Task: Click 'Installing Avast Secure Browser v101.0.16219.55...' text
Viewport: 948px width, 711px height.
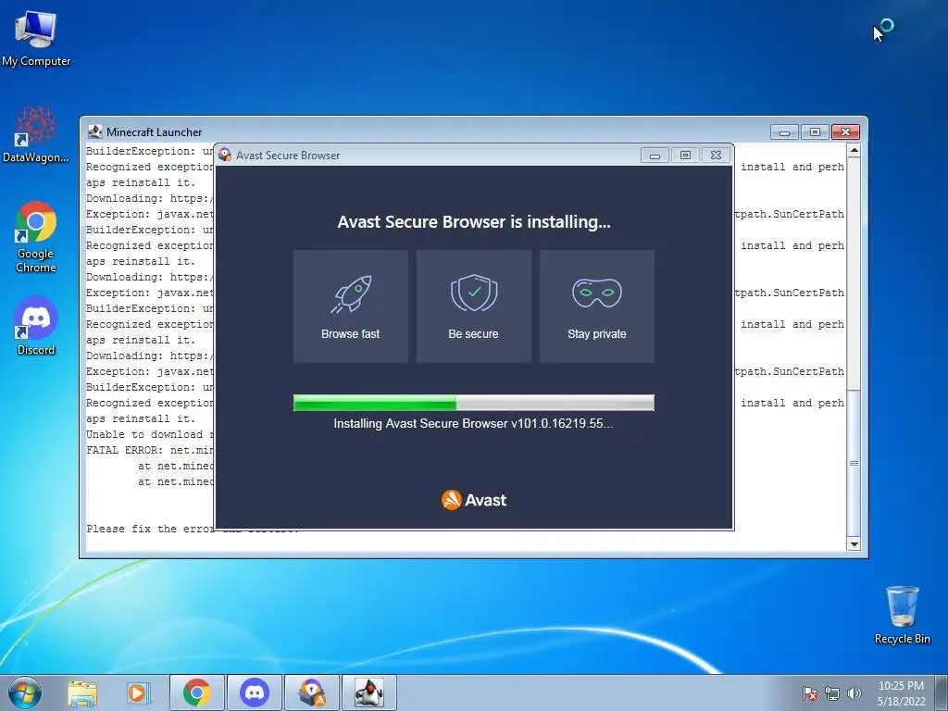Action: point(473,423)
